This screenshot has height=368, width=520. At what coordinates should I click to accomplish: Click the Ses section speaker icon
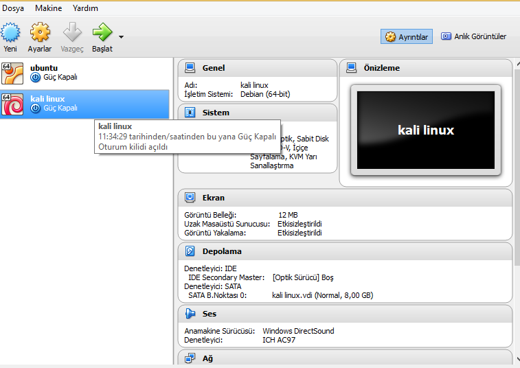point(190,314)
